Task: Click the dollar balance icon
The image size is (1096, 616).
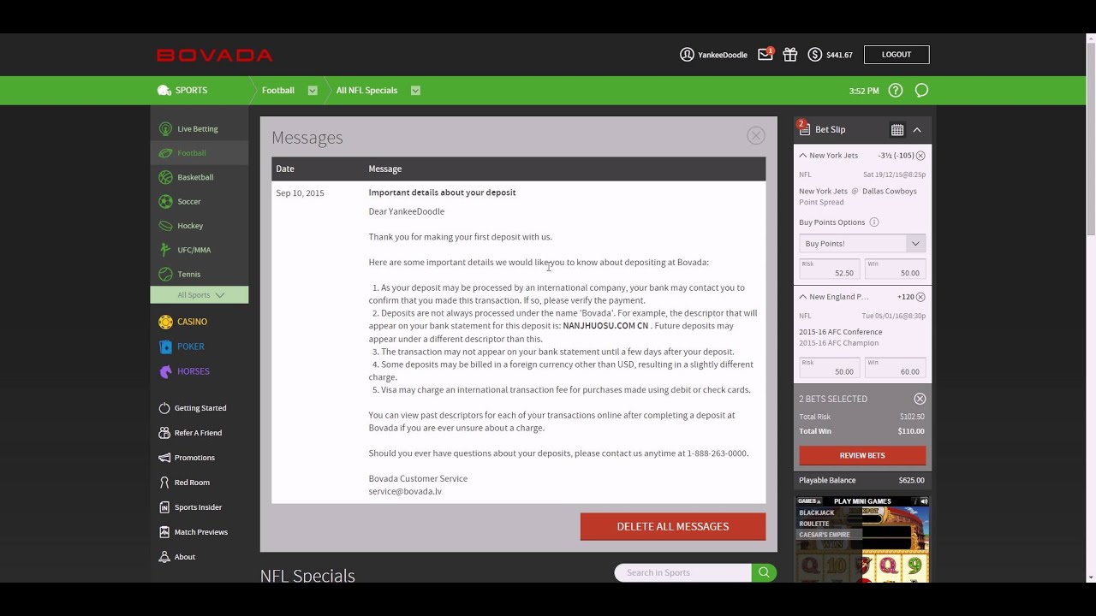Action: tap(815, 55)
